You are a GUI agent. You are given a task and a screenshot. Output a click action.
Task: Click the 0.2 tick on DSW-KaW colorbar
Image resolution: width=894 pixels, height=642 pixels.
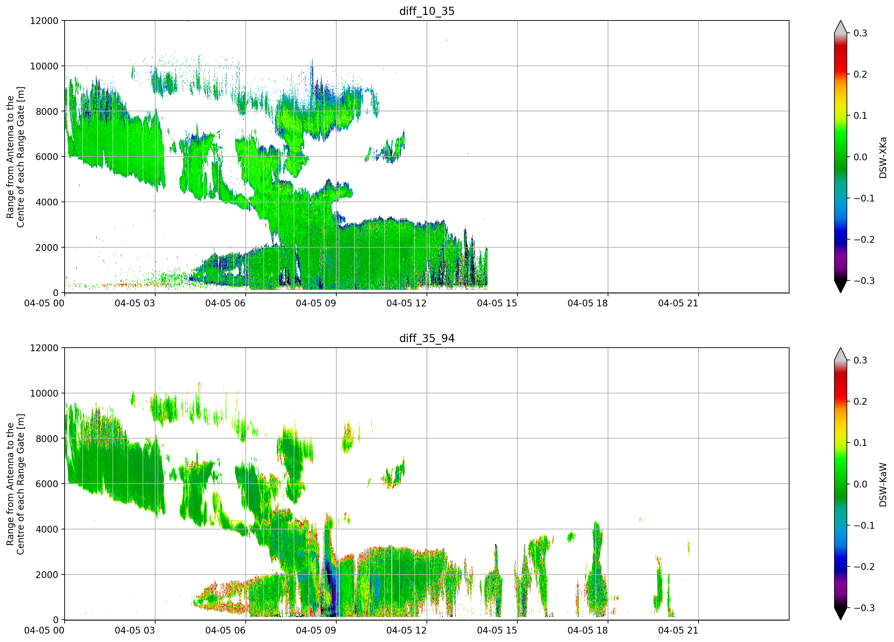[861, 401]
